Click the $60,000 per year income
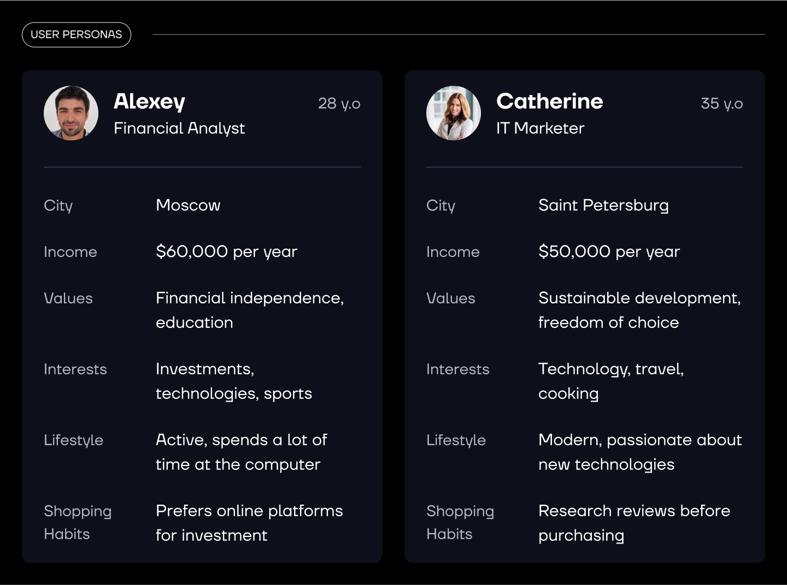This screenshot has width=787, height=585. pos(226,252)
